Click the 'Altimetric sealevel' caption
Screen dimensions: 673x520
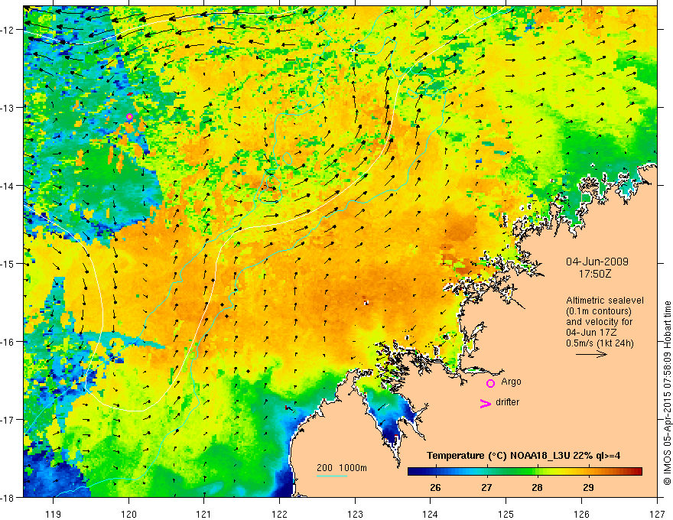coord(605,301)
